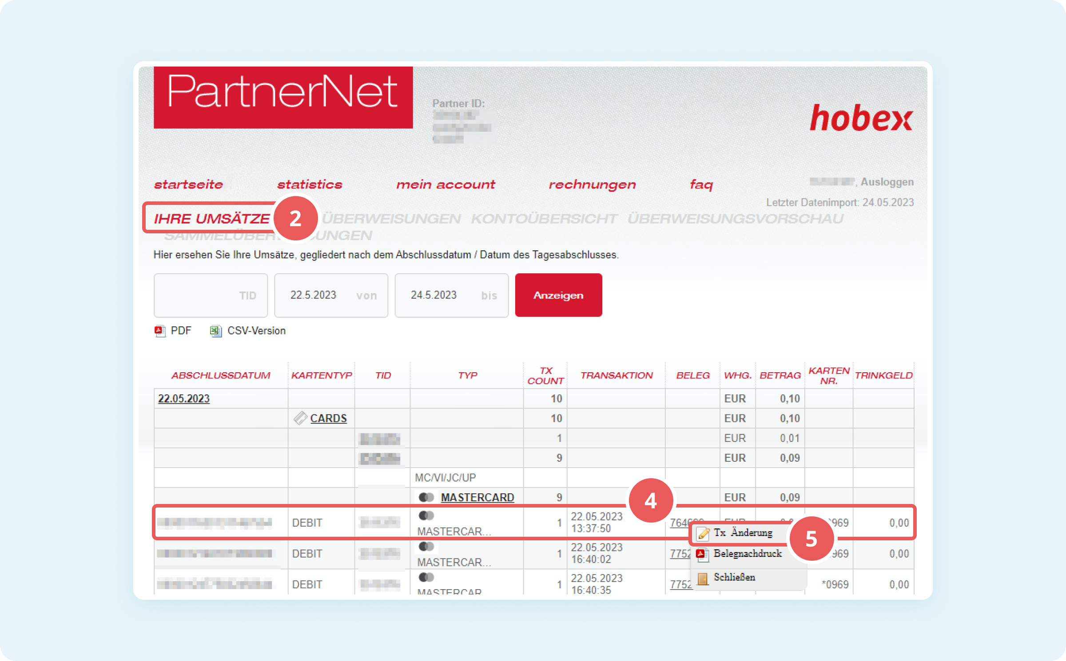Click the pencil icon next to Tx Änderung

(703, 533)
